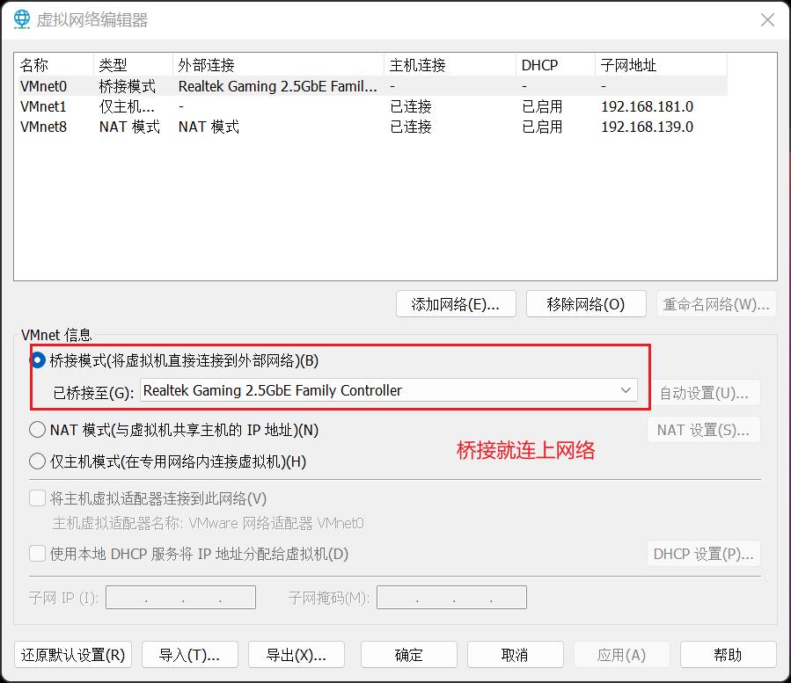Screen dimensions: 791x683
Task: Click 移除网络(O) button
Action: pyautogui.click(x=586, y=304)
